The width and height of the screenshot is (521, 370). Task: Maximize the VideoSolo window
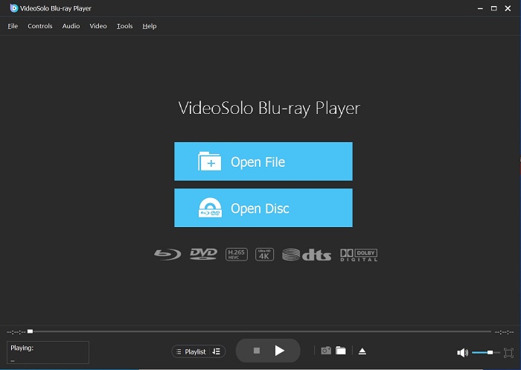click(x=494, y=8)
